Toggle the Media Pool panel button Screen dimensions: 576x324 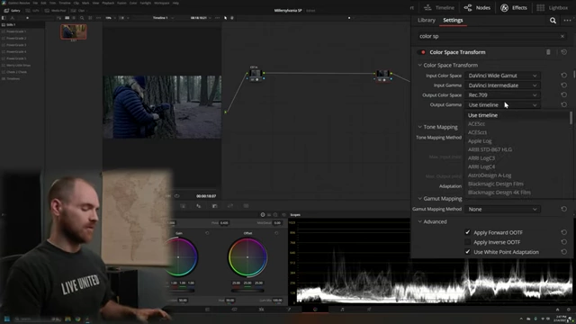[56, 11]
